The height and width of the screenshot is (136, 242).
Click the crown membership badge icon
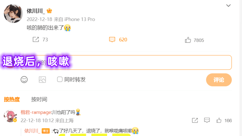click(x=49, y=11)
